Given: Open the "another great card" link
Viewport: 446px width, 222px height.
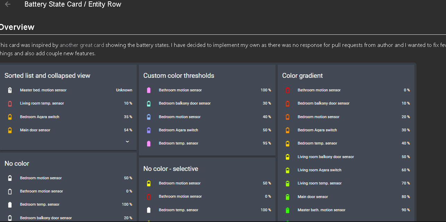Looking at the screenshot, I should [82, 45].
